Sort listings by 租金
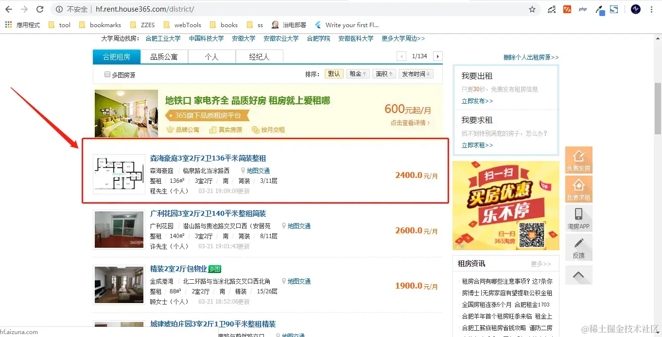The height and width of the screenshot is (337, 662). (358, 74)
